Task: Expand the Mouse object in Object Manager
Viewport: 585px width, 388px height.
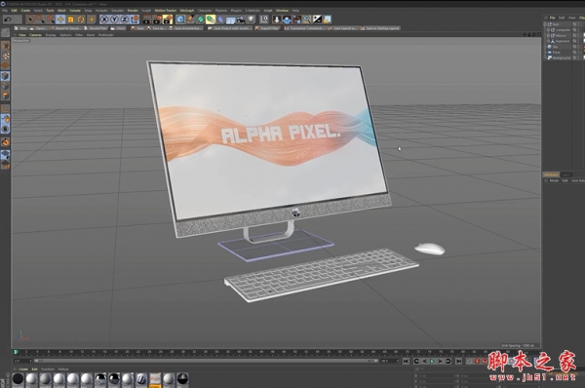Action: tap(548, 35)
